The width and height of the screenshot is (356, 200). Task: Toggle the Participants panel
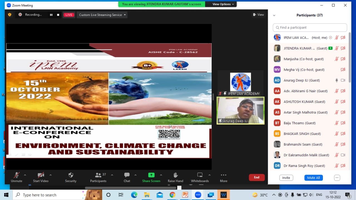tap(98, 175)
